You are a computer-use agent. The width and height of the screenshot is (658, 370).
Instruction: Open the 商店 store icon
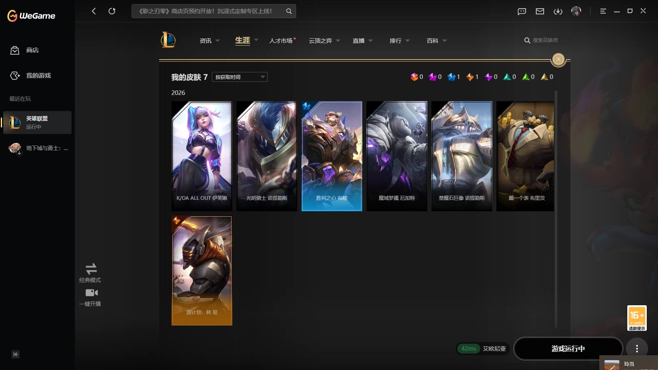pos(15,50)
